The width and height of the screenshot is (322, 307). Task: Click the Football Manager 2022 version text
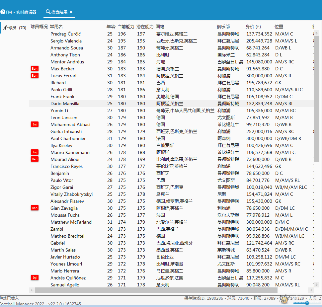tap(40, 304)
